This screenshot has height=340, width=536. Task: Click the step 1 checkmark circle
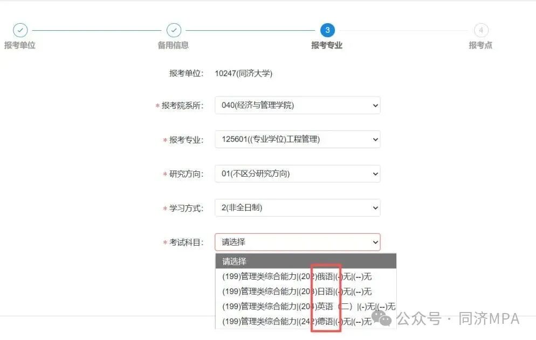(20, 30)
